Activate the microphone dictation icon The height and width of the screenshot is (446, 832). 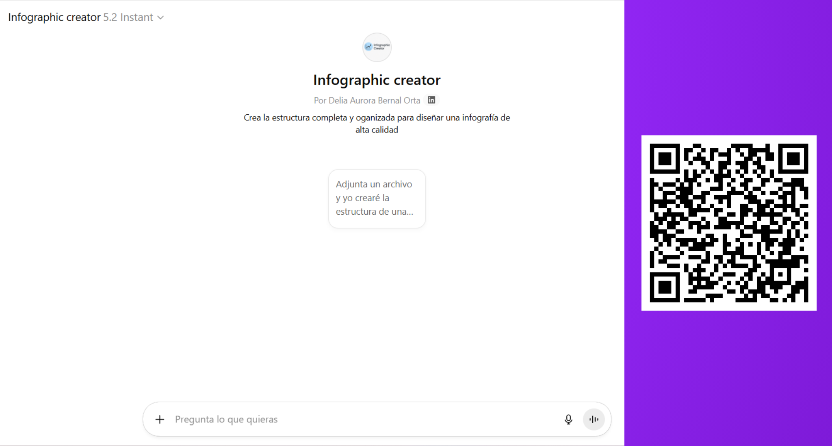point(568,419)
